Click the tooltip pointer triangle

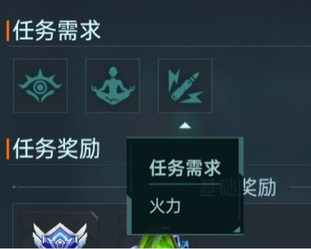[x=185, y=125]
